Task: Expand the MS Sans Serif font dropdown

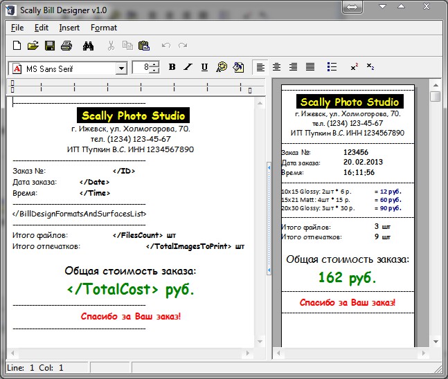Action: [121, 68]
